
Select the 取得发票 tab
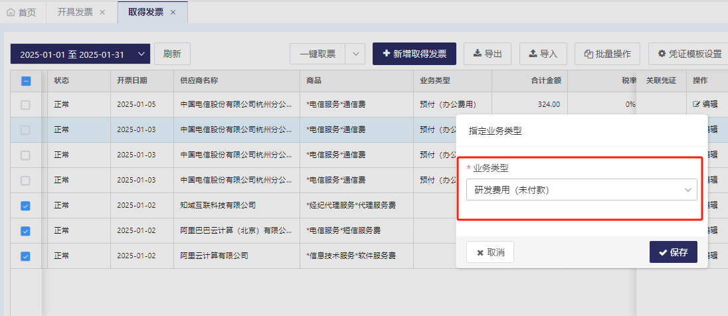click(145, 13)
